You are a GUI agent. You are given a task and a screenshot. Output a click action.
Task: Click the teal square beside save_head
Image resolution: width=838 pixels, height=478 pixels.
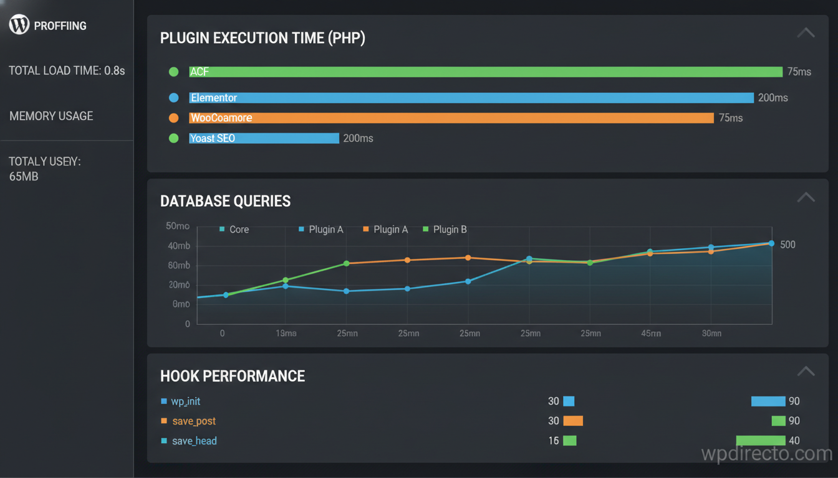164,441
